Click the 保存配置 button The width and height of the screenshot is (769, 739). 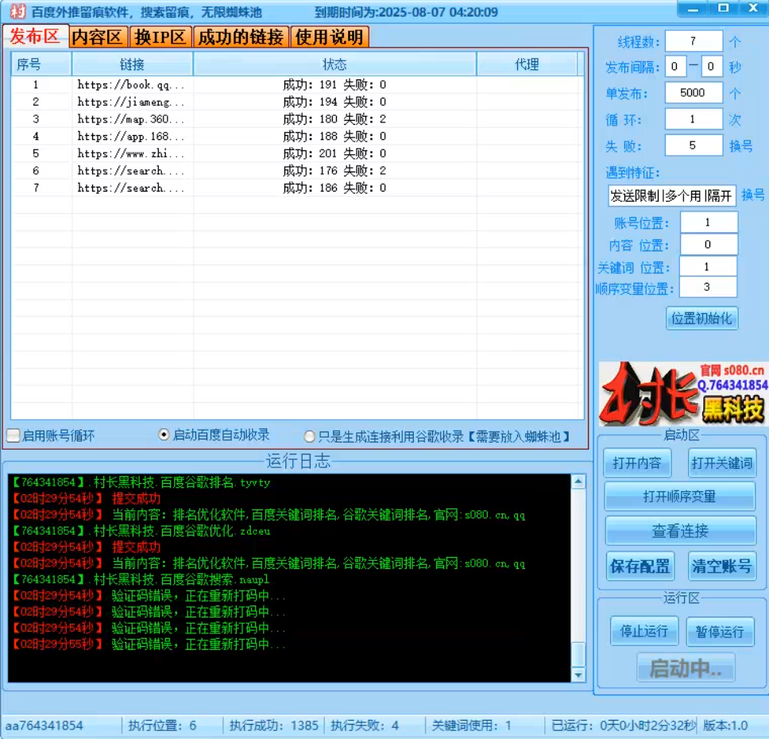click(640, 566)
